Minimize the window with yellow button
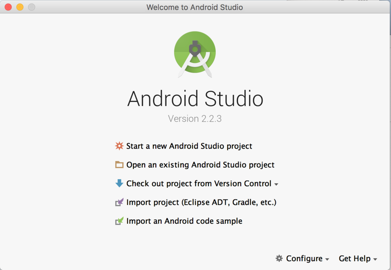 pos(20,7)
